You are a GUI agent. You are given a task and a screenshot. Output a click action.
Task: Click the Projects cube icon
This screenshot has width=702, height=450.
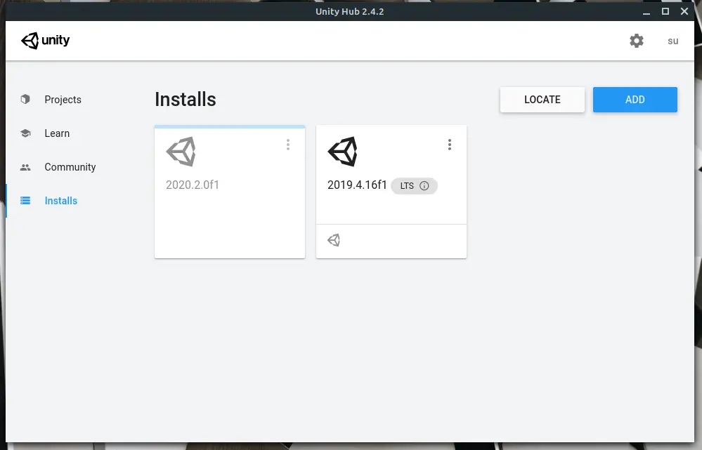(x=25, y=99)
